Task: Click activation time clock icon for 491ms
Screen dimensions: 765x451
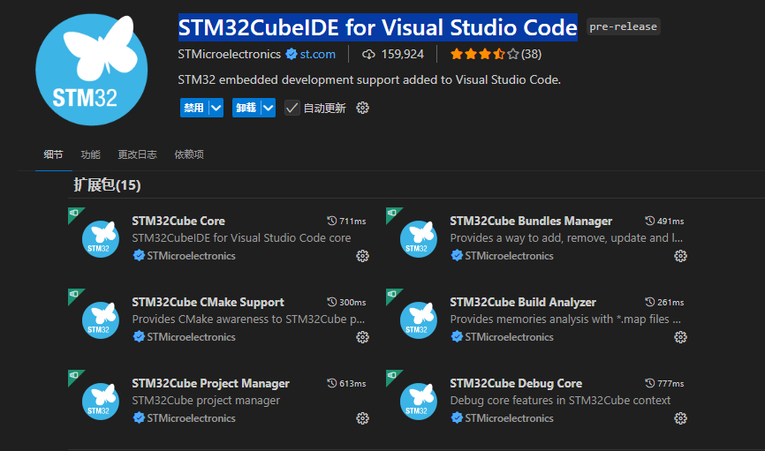Action: 650,221
